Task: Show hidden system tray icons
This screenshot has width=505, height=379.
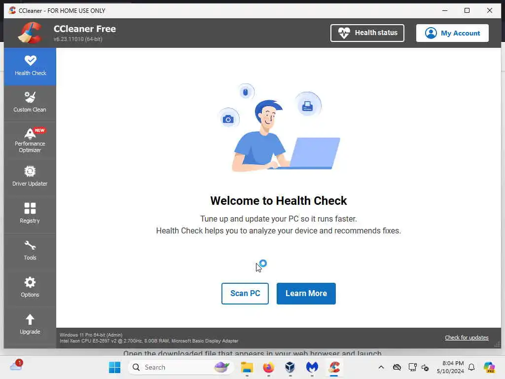Action: [381, 367]
